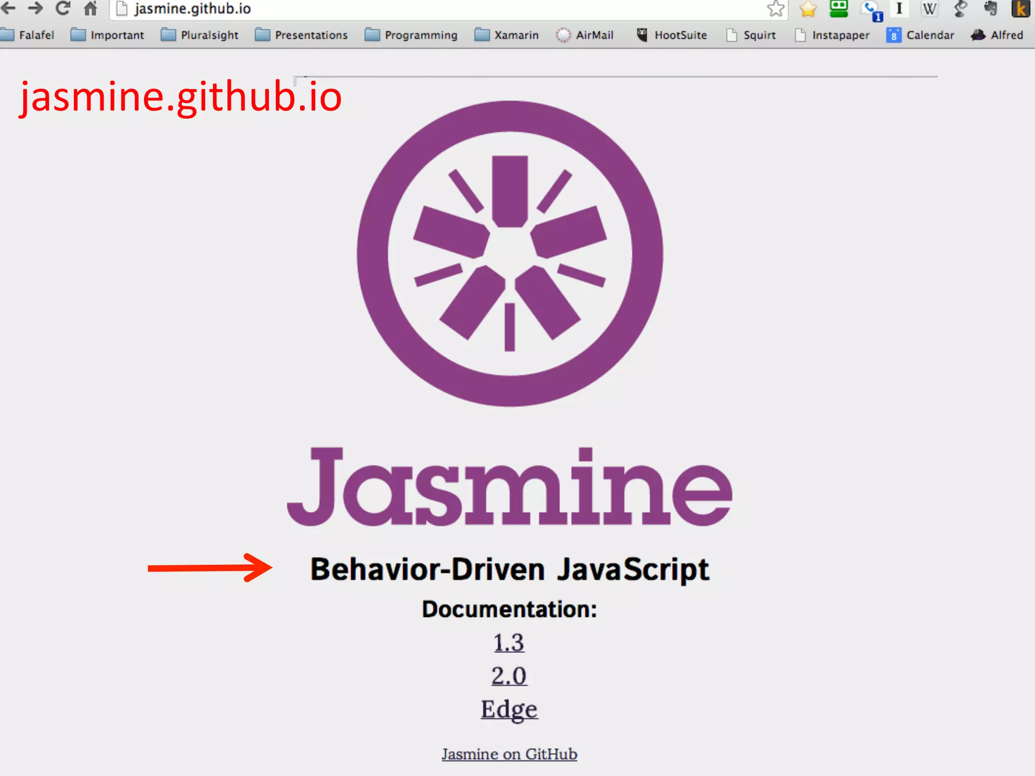Open the Important bookmarks folder
1035x776 pixels.
pyautogui.click(x=107, y=35)
